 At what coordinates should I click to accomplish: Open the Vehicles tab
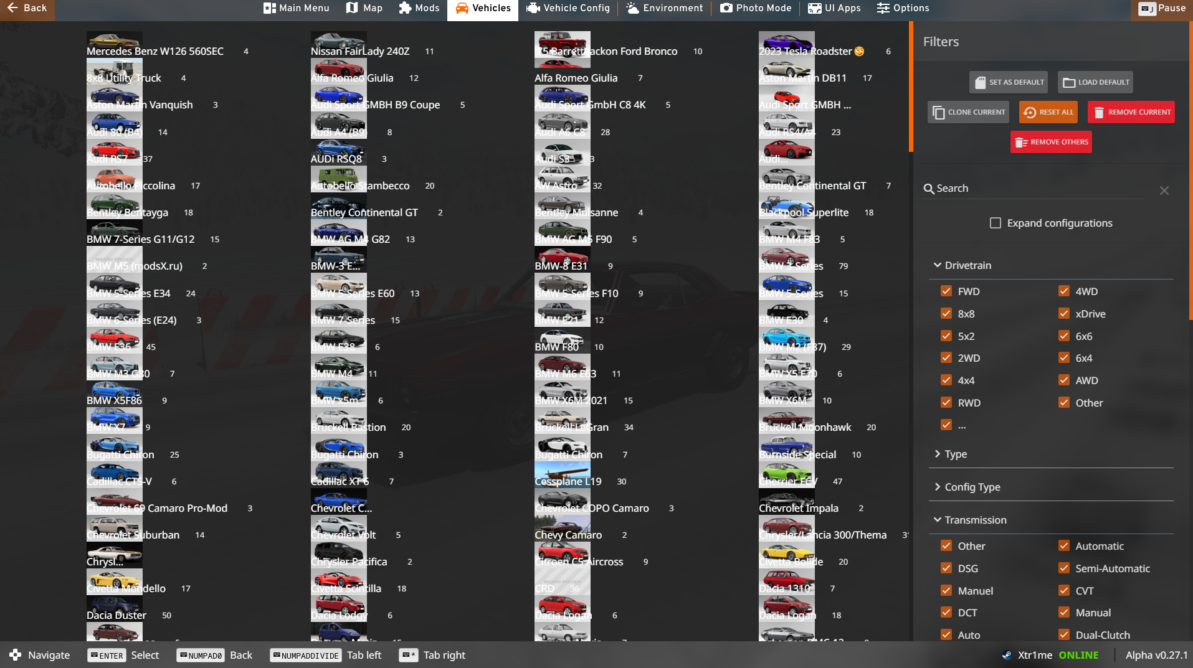[483, 9]
